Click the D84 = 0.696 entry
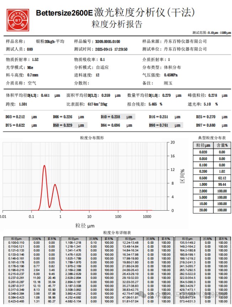 (x=116, y=125)
